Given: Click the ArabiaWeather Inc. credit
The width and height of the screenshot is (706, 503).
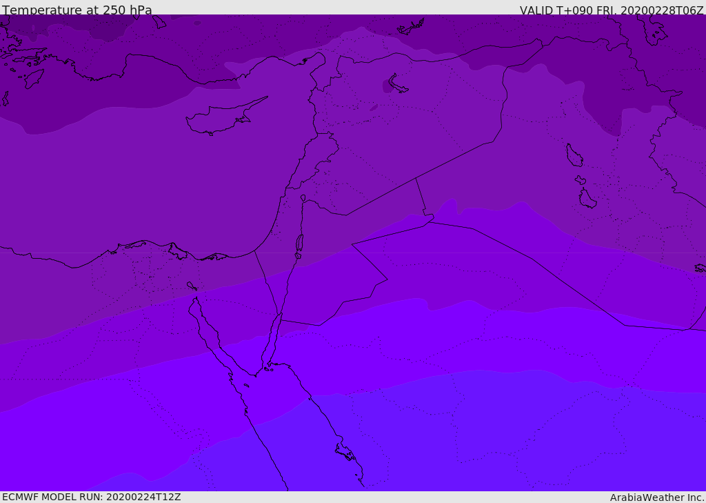Looking at the screenshot, I should [x=657, y=497].
